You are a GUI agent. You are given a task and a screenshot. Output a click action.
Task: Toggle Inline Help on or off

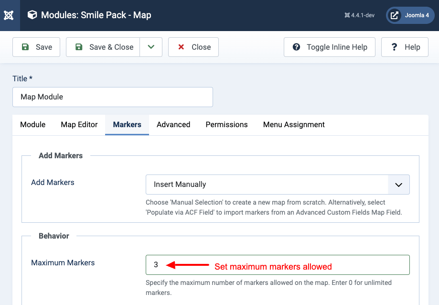click(330, 47)
